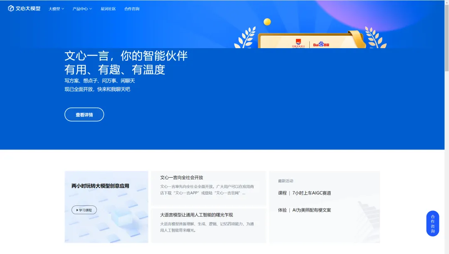Viewport: 449px width, 254px height.
Task: Click the scrollbar up arrow at top
Action: (x=447, y=2)
